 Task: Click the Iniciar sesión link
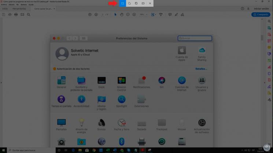[x=261, y=9]
